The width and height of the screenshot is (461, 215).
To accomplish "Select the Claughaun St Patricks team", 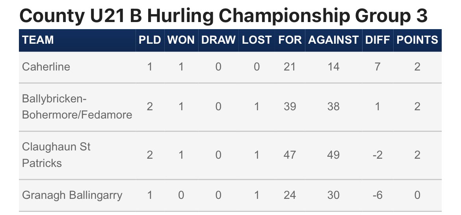I will (x=56, y=155).
